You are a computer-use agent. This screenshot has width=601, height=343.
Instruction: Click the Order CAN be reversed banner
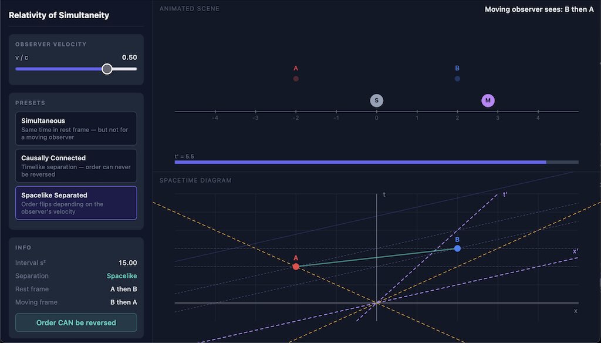point(76,322)
